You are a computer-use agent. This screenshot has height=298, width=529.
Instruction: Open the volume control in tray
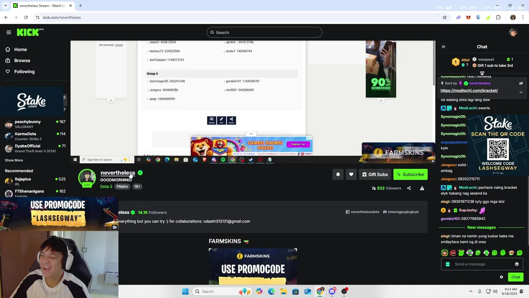coord(495,291)
